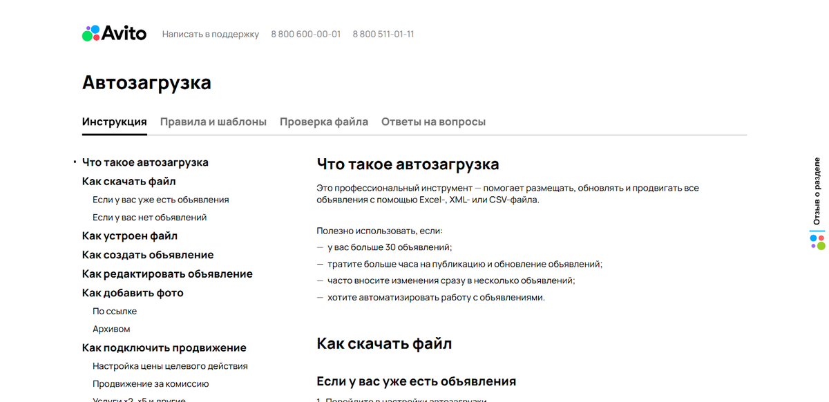
Task: Go to 'Ответы на вопросы' tab
Action: tap(433, 122)
